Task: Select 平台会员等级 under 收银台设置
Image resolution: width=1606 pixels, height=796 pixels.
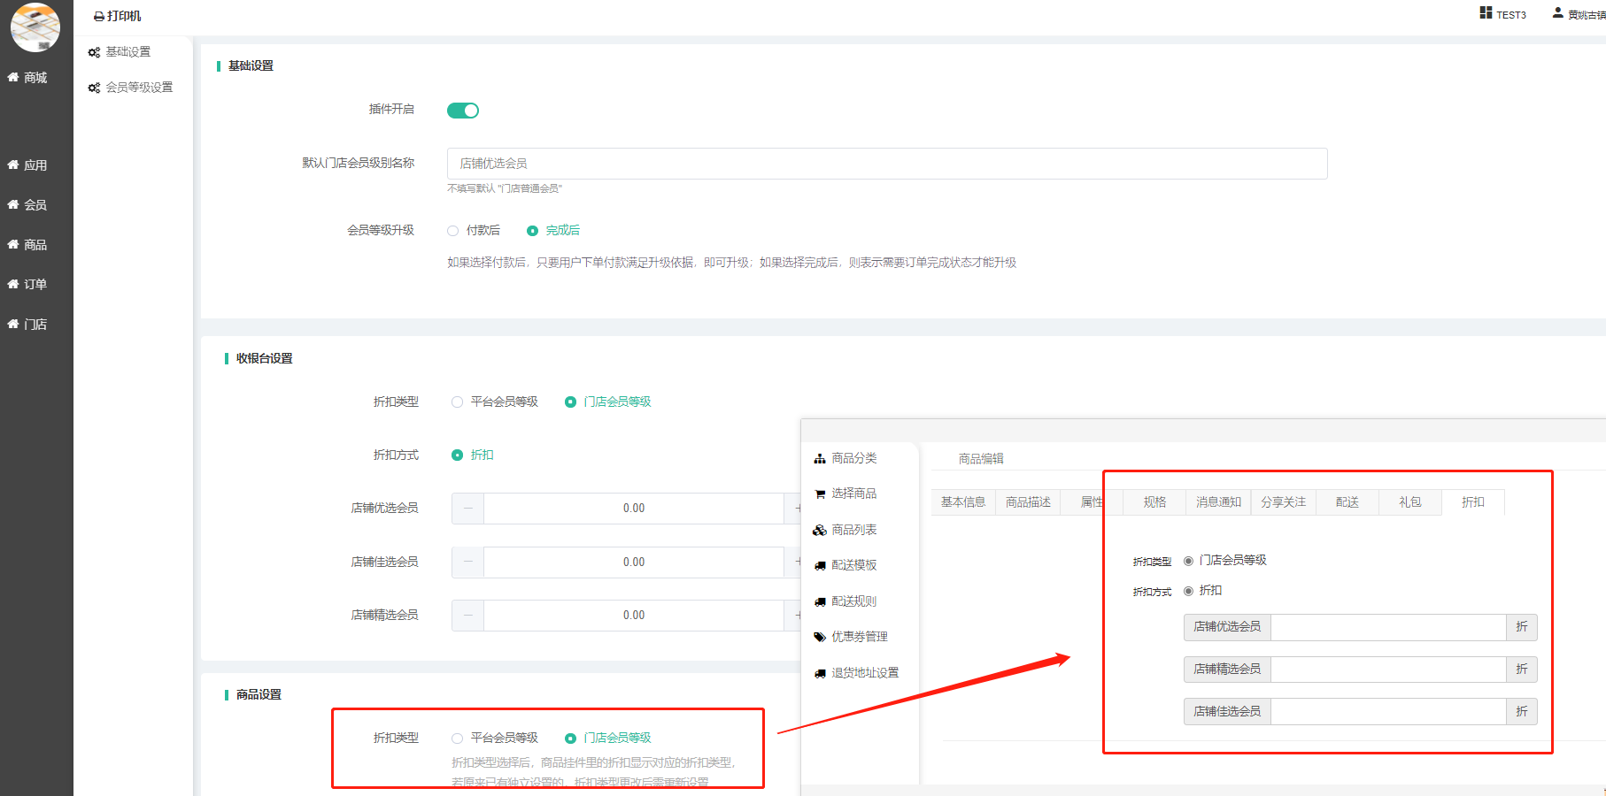Action: pyautogui.click(x=458, y=402)
